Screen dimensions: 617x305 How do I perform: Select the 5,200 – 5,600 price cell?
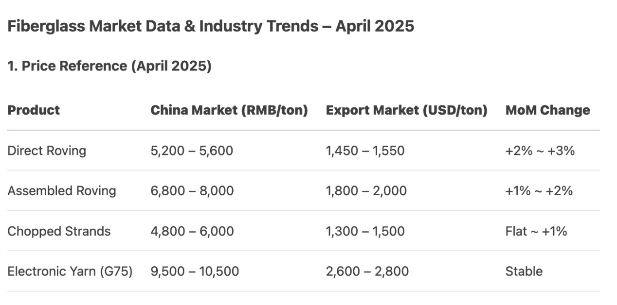[192, 151]
